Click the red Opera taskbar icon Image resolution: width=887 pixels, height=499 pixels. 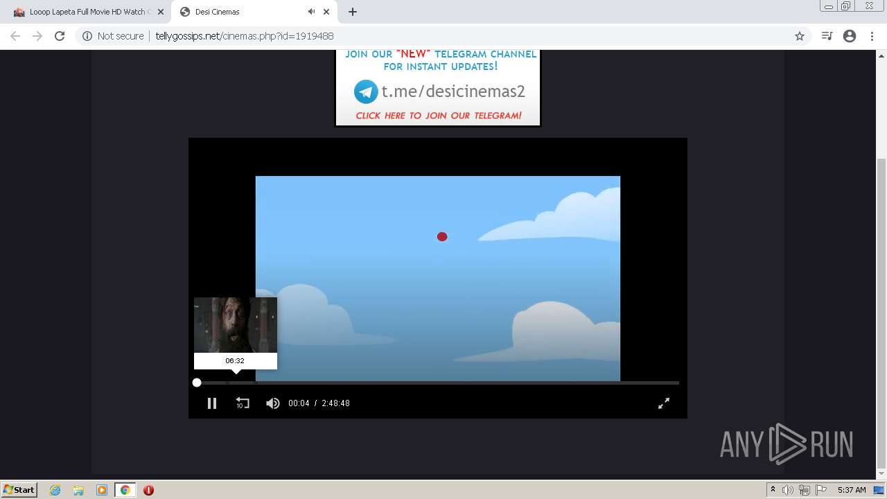point(148,490)
